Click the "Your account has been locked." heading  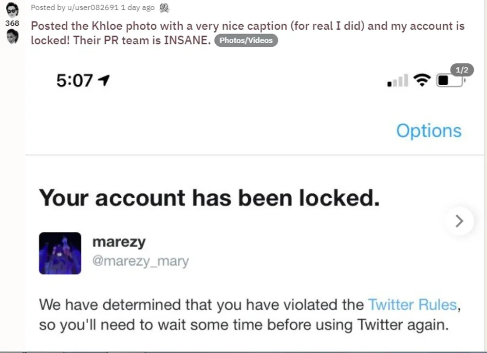[x=209, y=198]
